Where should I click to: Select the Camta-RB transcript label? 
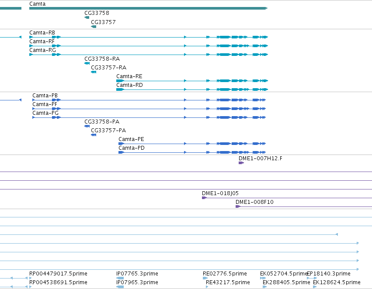click(x=42, y=33)
